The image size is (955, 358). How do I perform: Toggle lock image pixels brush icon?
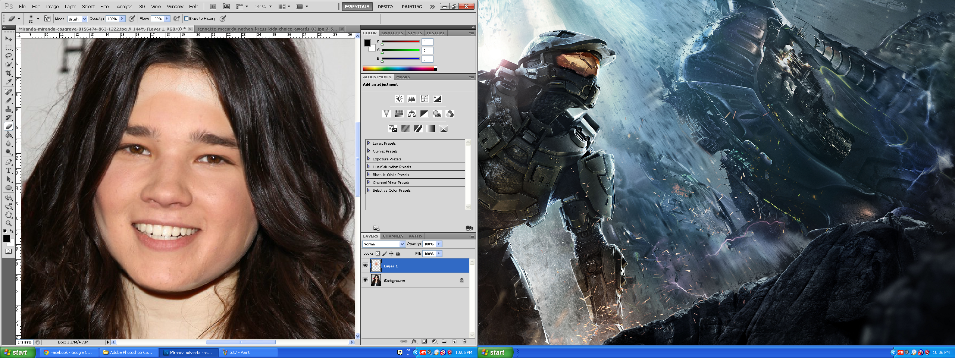click(x=384, y=254)
